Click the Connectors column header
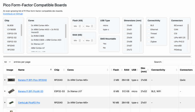The height and width of the screenshot is (112, 195). pos(187,70)
